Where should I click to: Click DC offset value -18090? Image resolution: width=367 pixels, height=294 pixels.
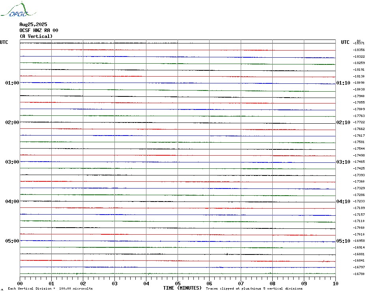(x=359, y=83)
